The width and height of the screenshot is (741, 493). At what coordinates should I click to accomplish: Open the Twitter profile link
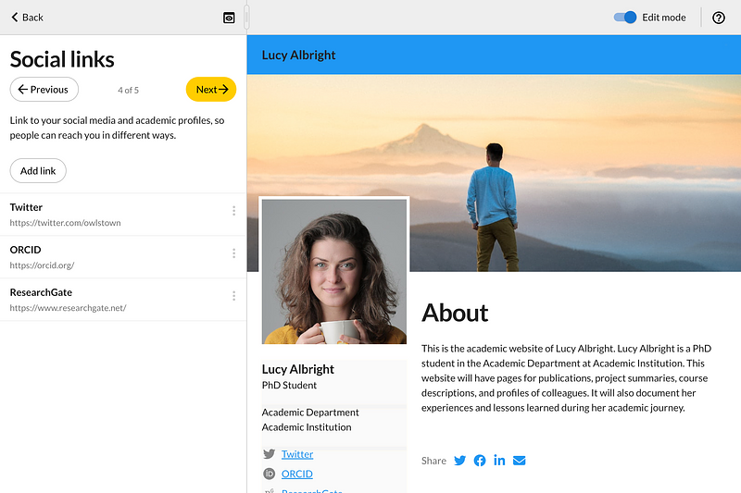297,454
